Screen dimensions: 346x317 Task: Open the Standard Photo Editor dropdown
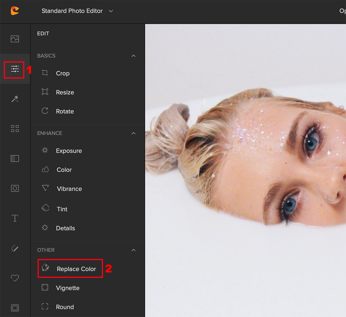[x=77, y=11]
